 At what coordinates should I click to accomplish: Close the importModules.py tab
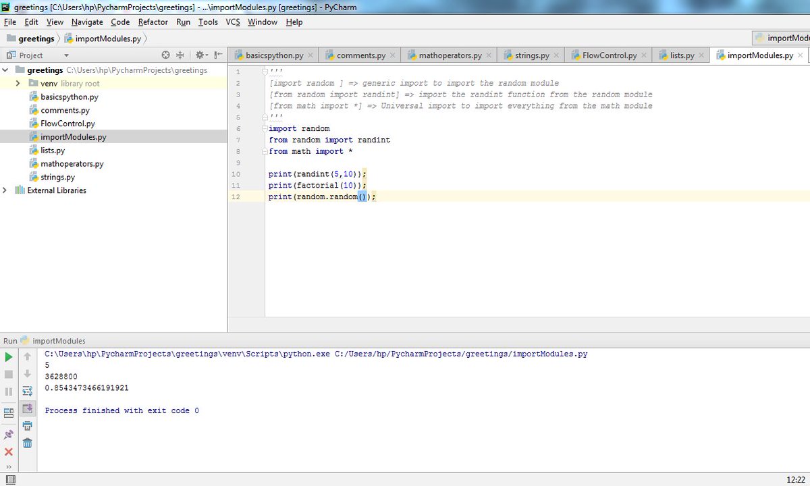coord(799,56)
